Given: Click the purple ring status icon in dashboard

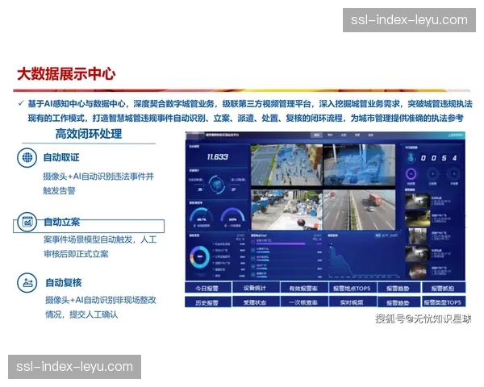Looking at the screenshot, I should pyautogui.click(x=411, y=174).
